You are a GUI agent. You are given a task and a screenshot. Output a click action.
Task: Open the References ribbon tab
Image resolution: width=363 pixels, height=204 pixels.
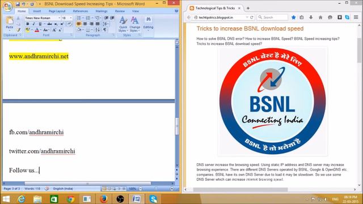click(x=81, y=11)
